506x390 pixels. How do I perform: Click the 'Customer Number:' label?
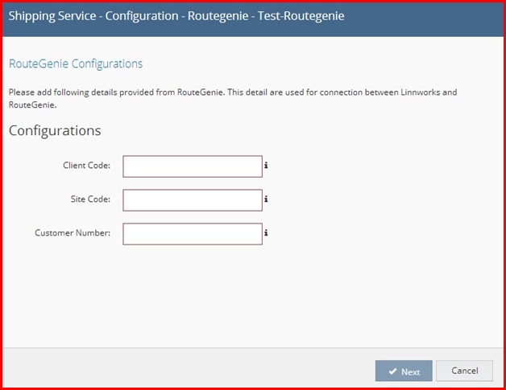coord(73,232)
